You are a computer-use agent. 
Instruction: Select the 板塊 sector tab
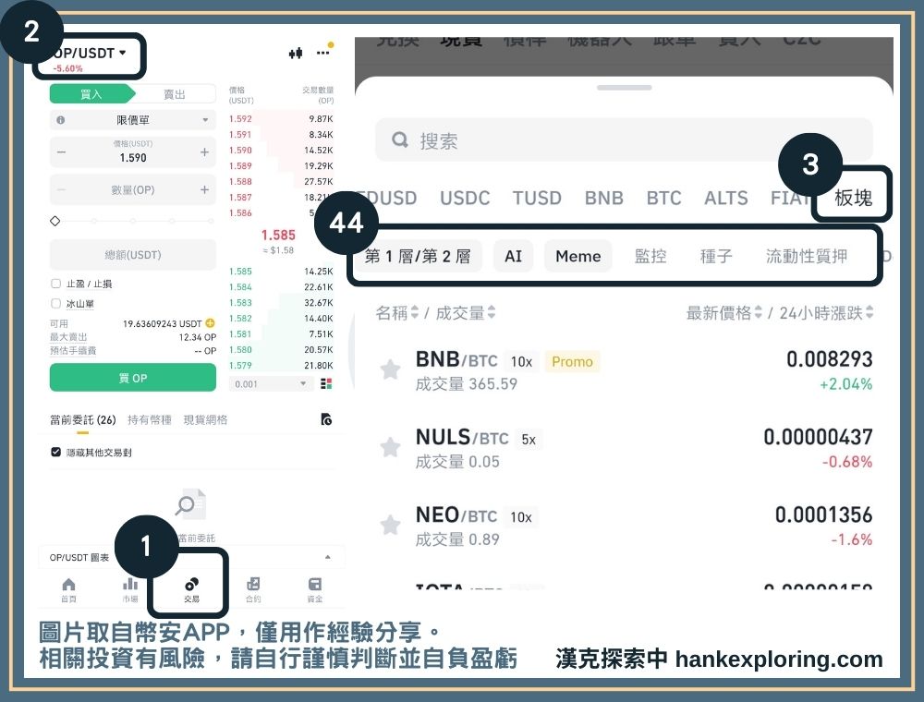[x=853, y=198]
